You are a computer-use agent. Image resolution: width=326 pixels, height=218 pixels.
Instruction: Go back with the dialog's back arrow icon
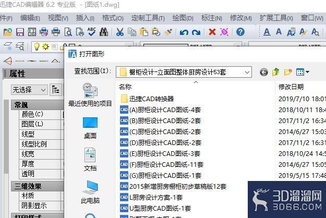pyautogui.click(x=264, y=72)
